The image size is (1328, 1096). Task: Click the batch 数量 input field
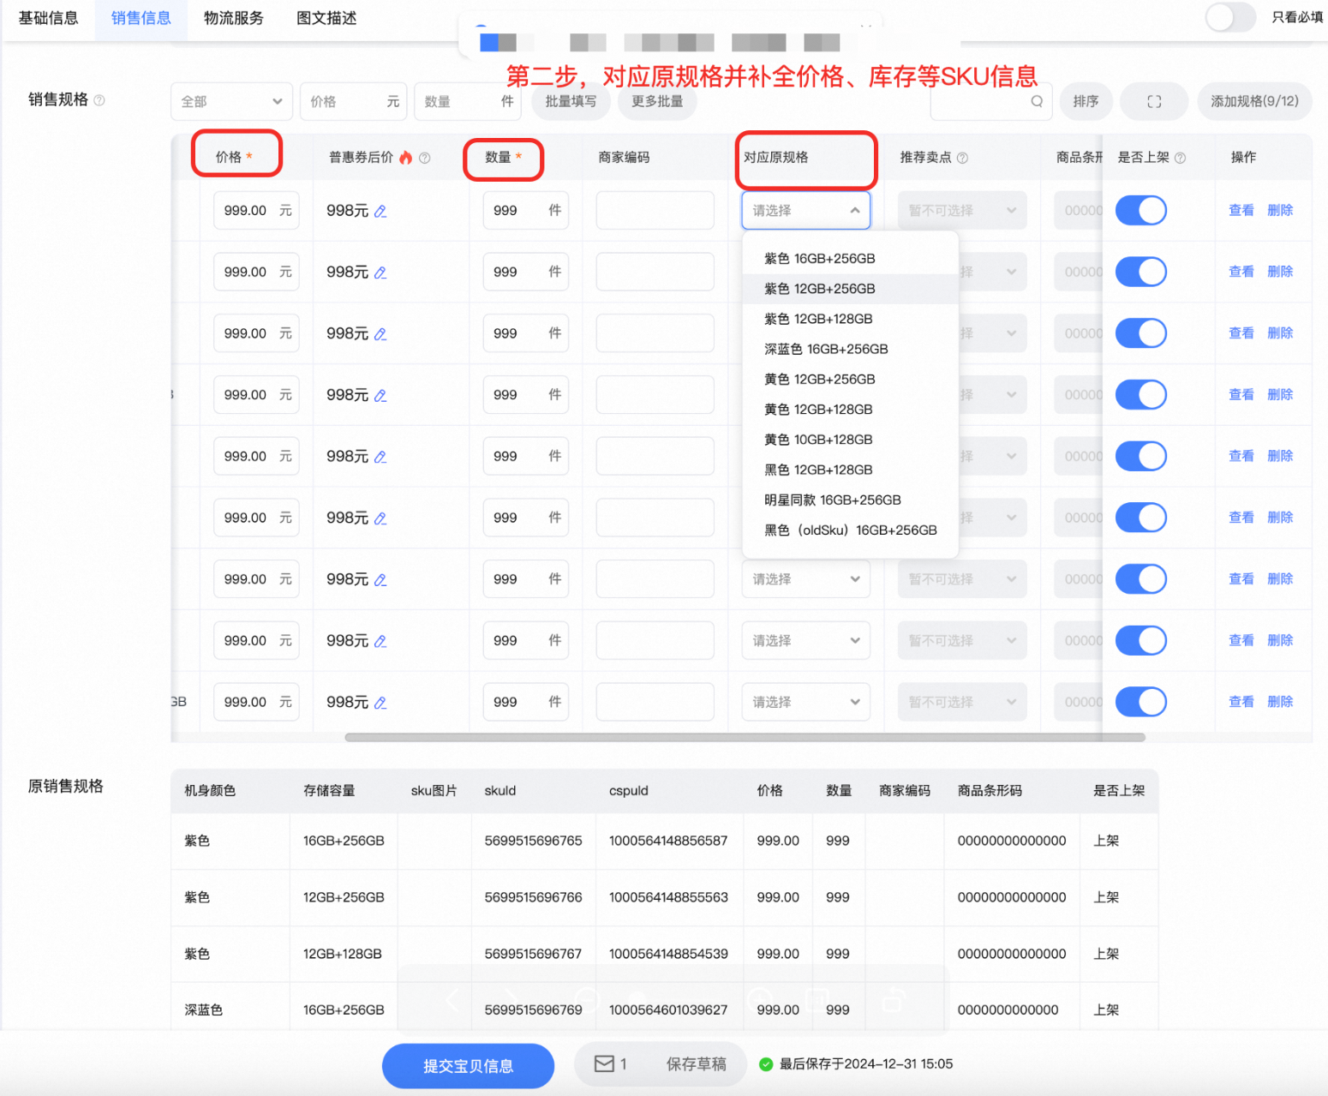468,101
